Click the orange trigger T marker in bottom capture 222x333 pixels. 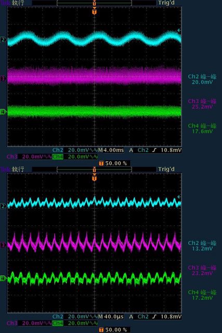95,177
